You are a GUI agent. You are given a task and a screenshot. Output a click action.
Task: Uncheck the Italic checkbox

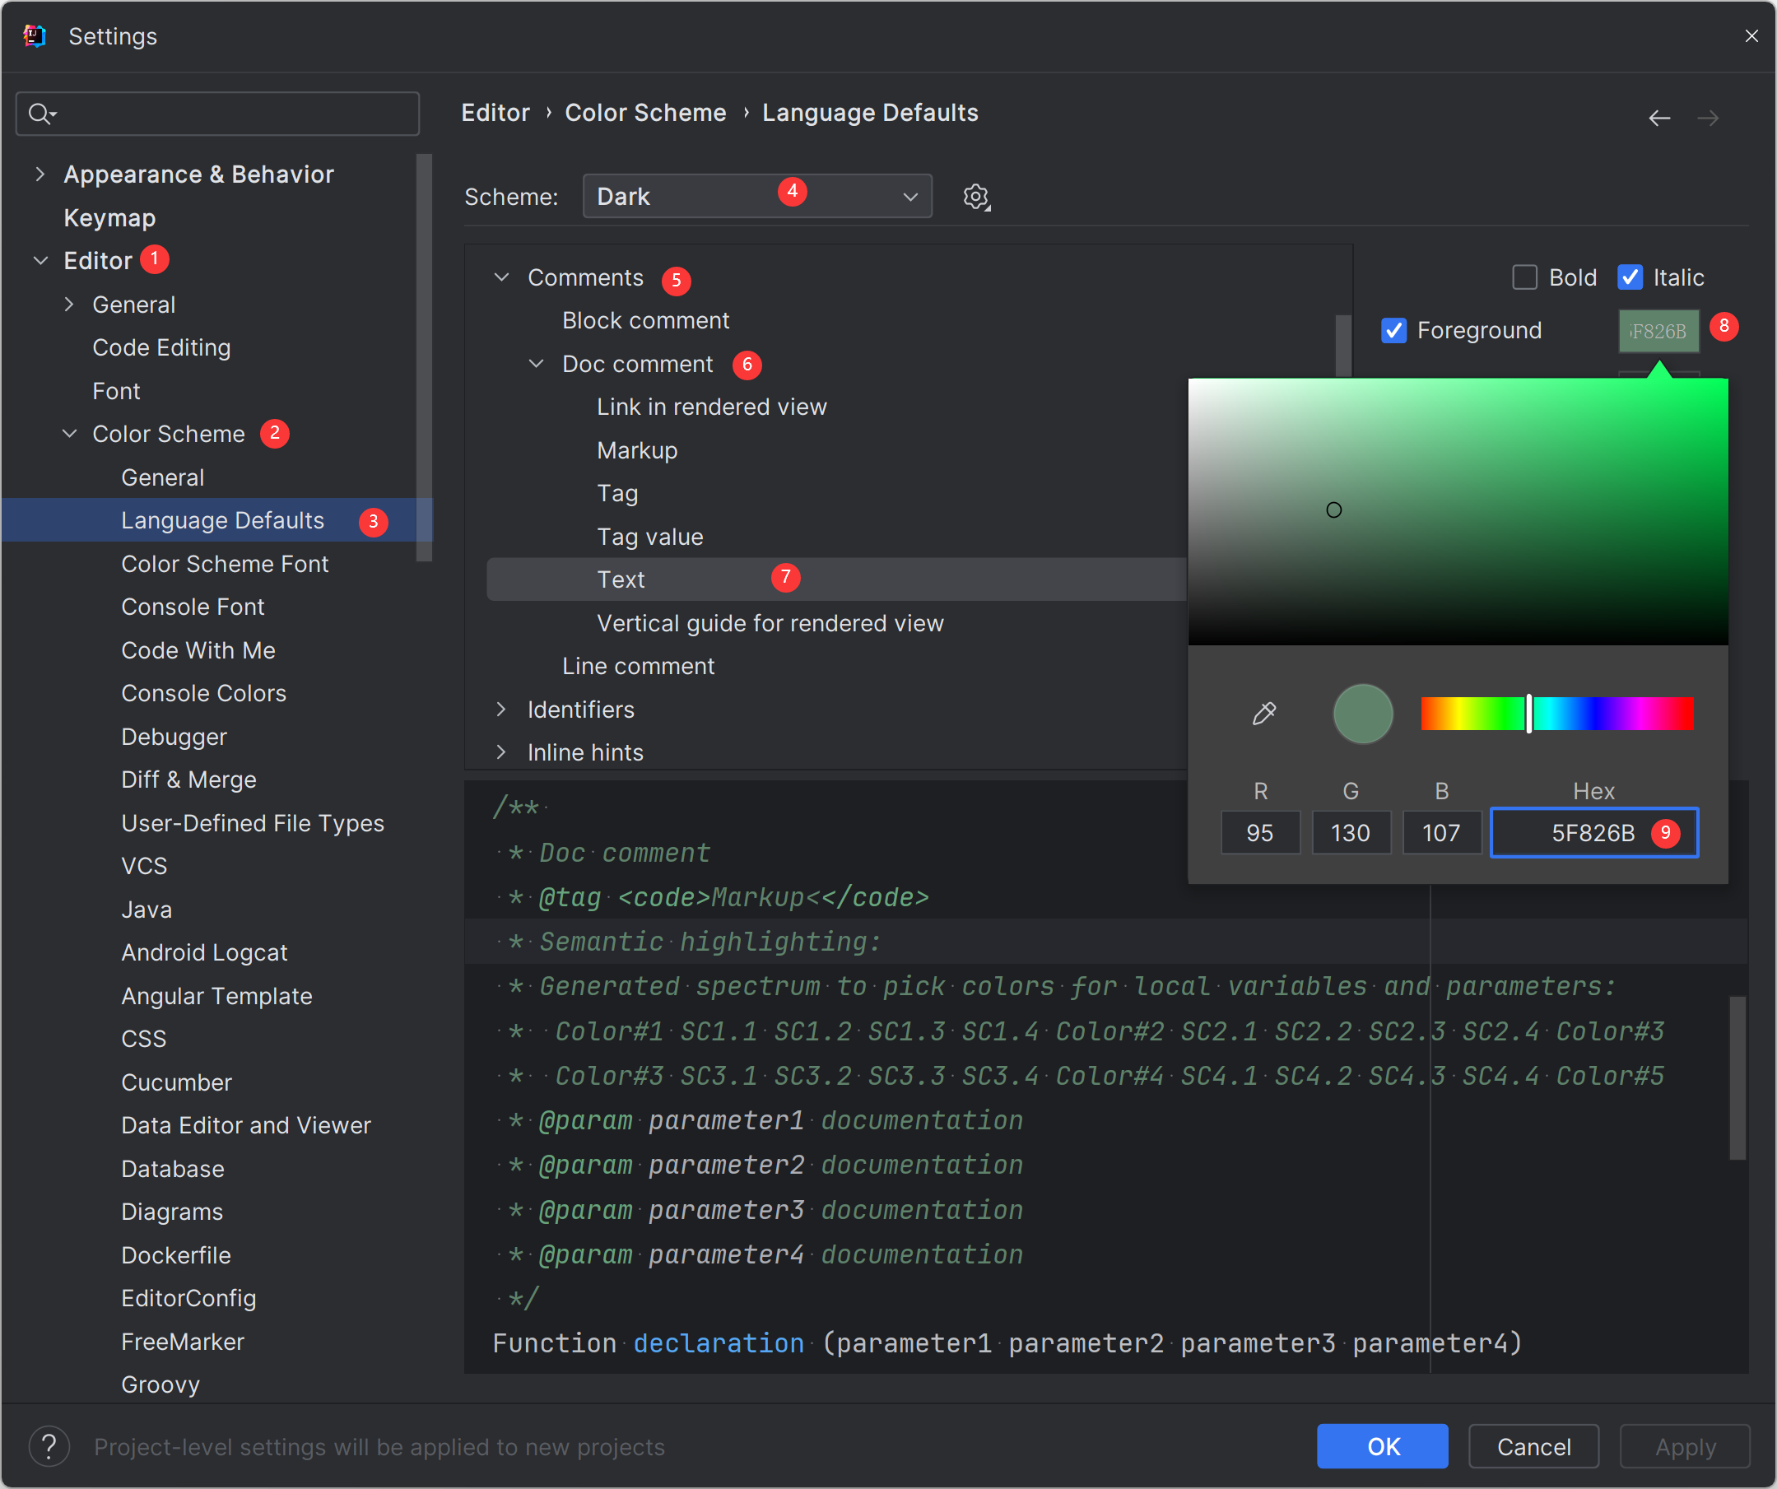tap(1630, 277)
